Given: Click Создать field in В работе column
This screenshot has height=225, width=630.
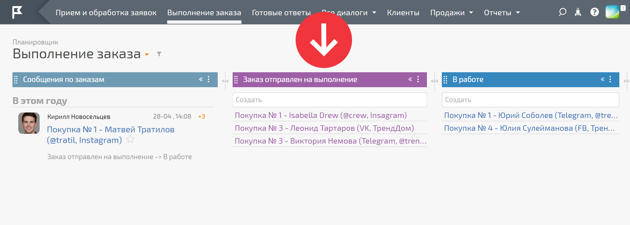Looking at the screenshot, I should coord(530,100).
